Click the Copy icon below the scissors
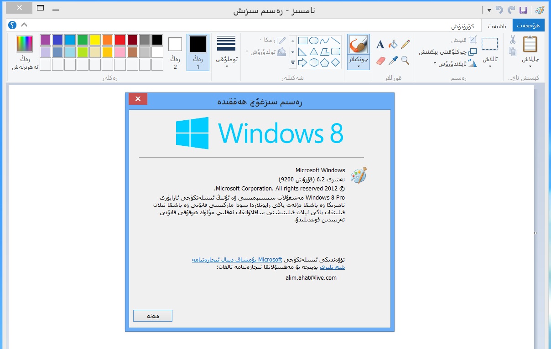Viewport: 551px width, 349px height. point(513,51)
